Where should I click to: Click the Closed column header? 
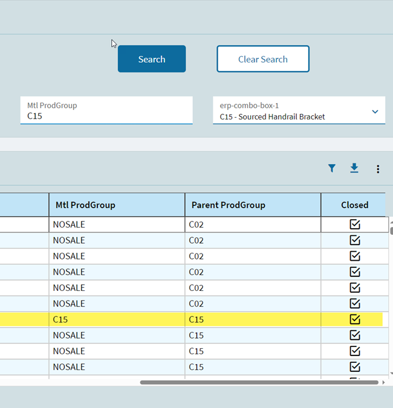coord(354,205)
